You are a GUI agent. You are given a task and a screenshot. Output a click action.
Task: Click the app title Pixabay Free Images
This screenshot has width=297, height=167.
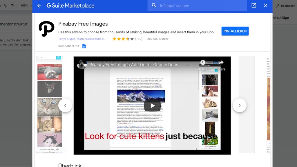83,24
